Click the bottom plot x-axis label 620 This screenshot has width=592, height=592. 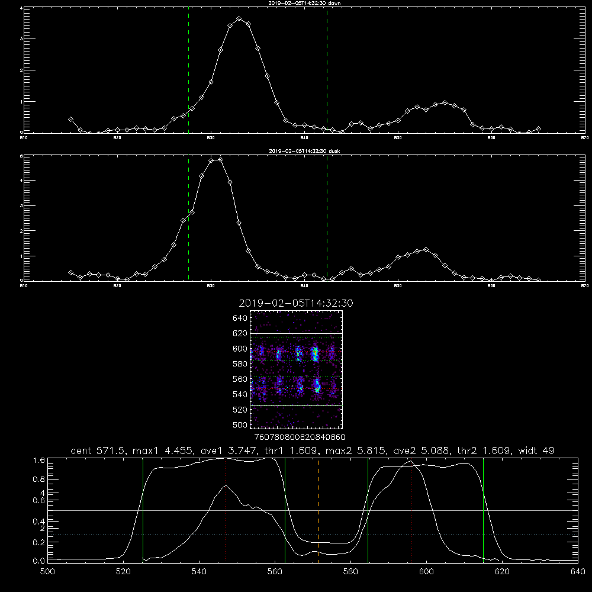click(x=502, y=572)
